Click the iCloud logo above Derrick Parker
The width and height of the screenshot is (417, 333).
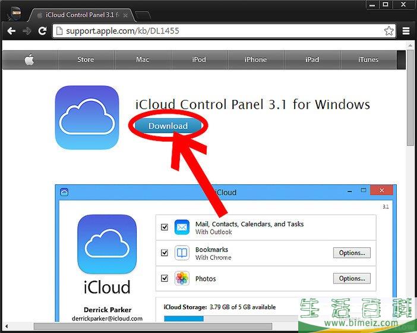107,244
